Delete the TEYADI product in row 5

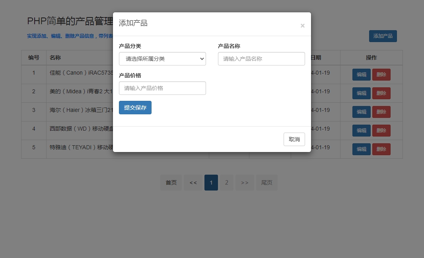pos(381,149)
